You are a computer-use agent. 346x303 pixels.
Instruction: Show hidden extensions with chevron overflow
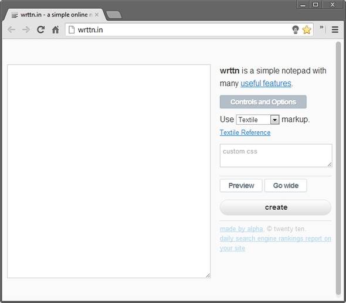321,27
